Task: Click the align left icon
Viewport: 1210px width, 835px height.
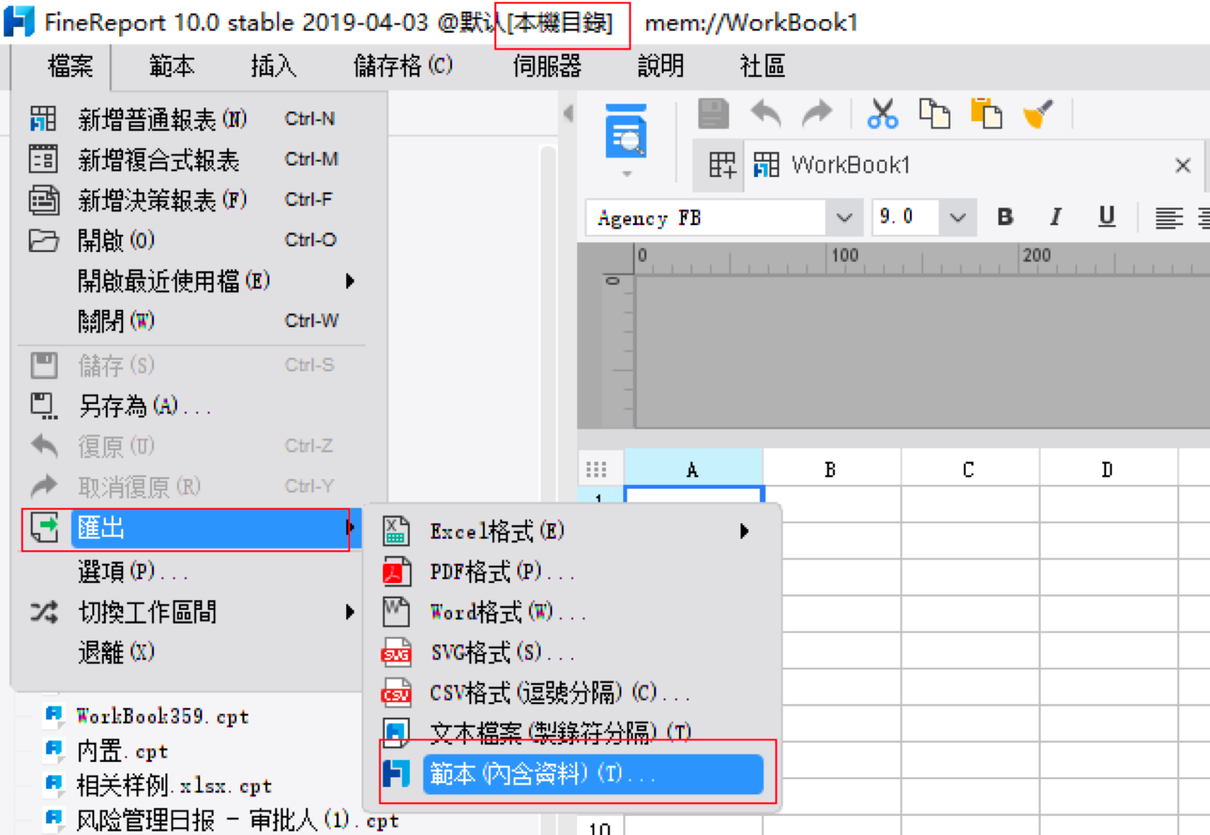Action: pyautogui.click(x=1169, y=218)
